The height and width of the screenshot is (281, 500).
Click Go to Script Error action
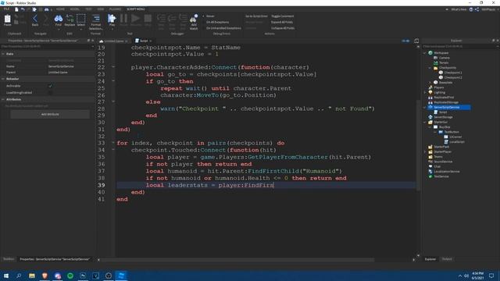click(256, 16)
